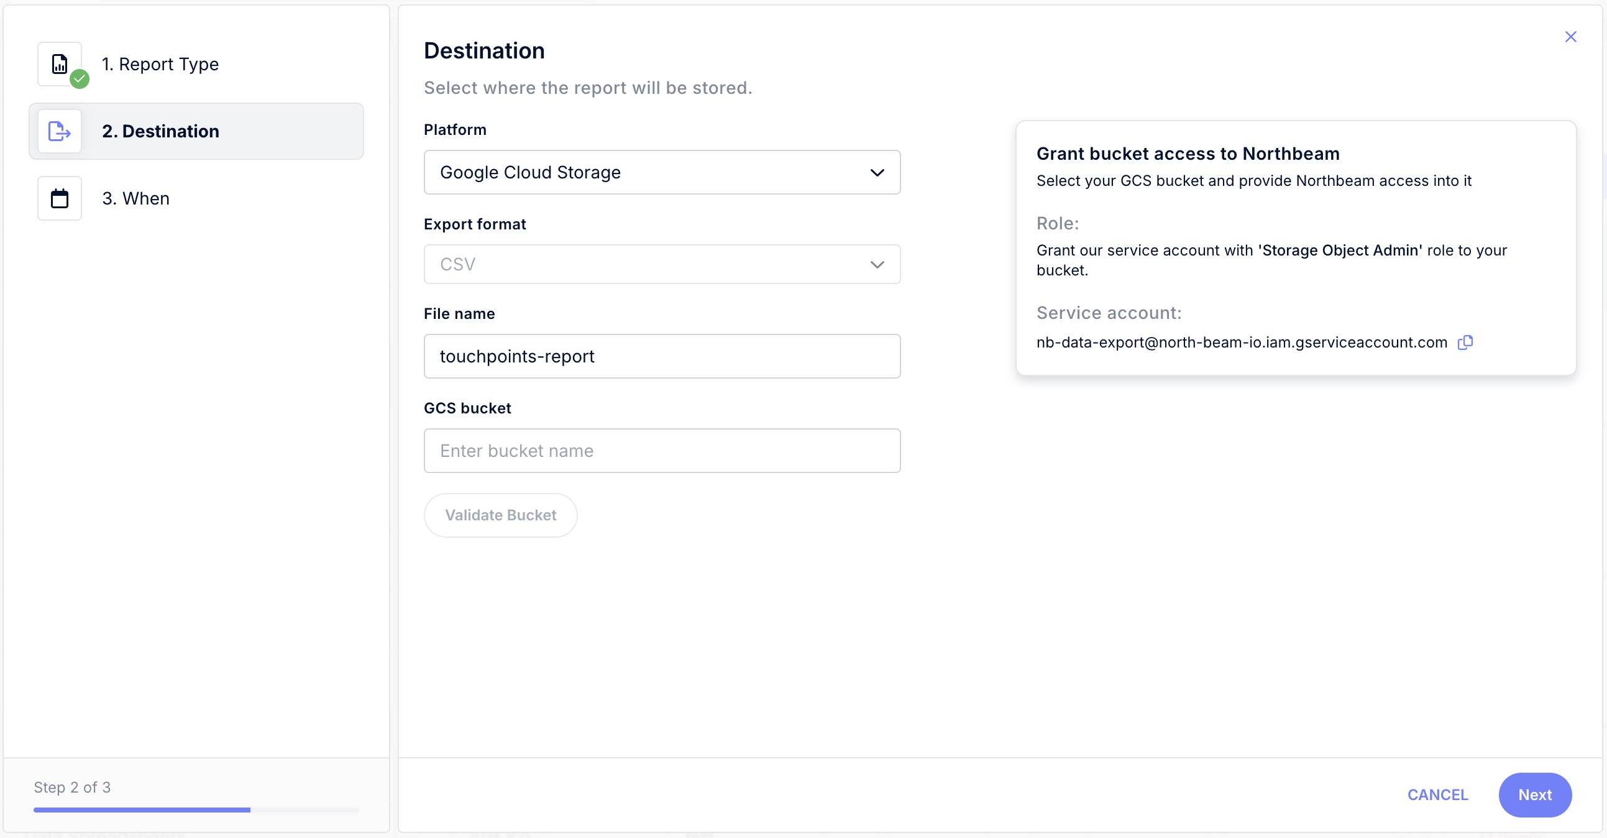Copy the service account email address
Image resolution: width=1607 pixels, height=838 pixels.
[1465, 342]
